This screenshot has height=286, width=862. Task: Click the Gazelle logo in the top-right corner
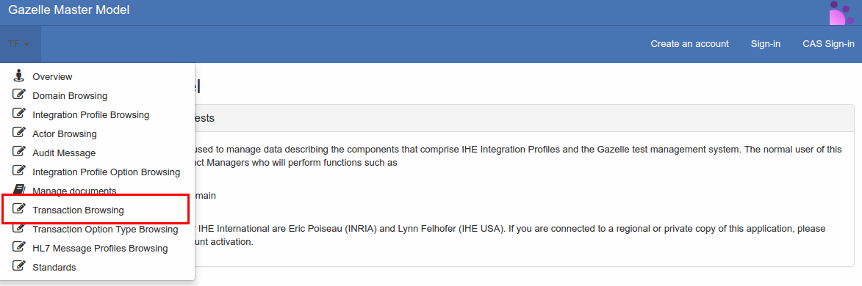841,12
